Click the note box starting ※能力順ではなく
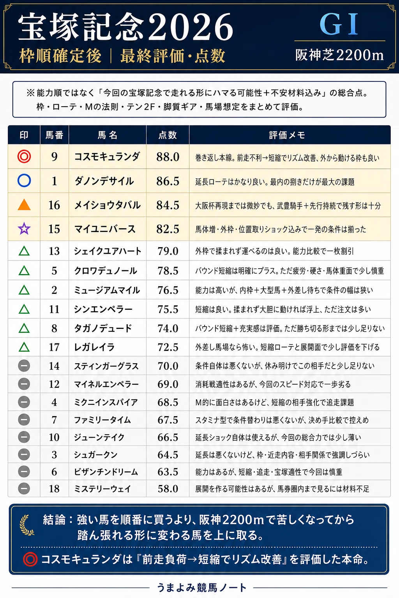 coord(199,99)
